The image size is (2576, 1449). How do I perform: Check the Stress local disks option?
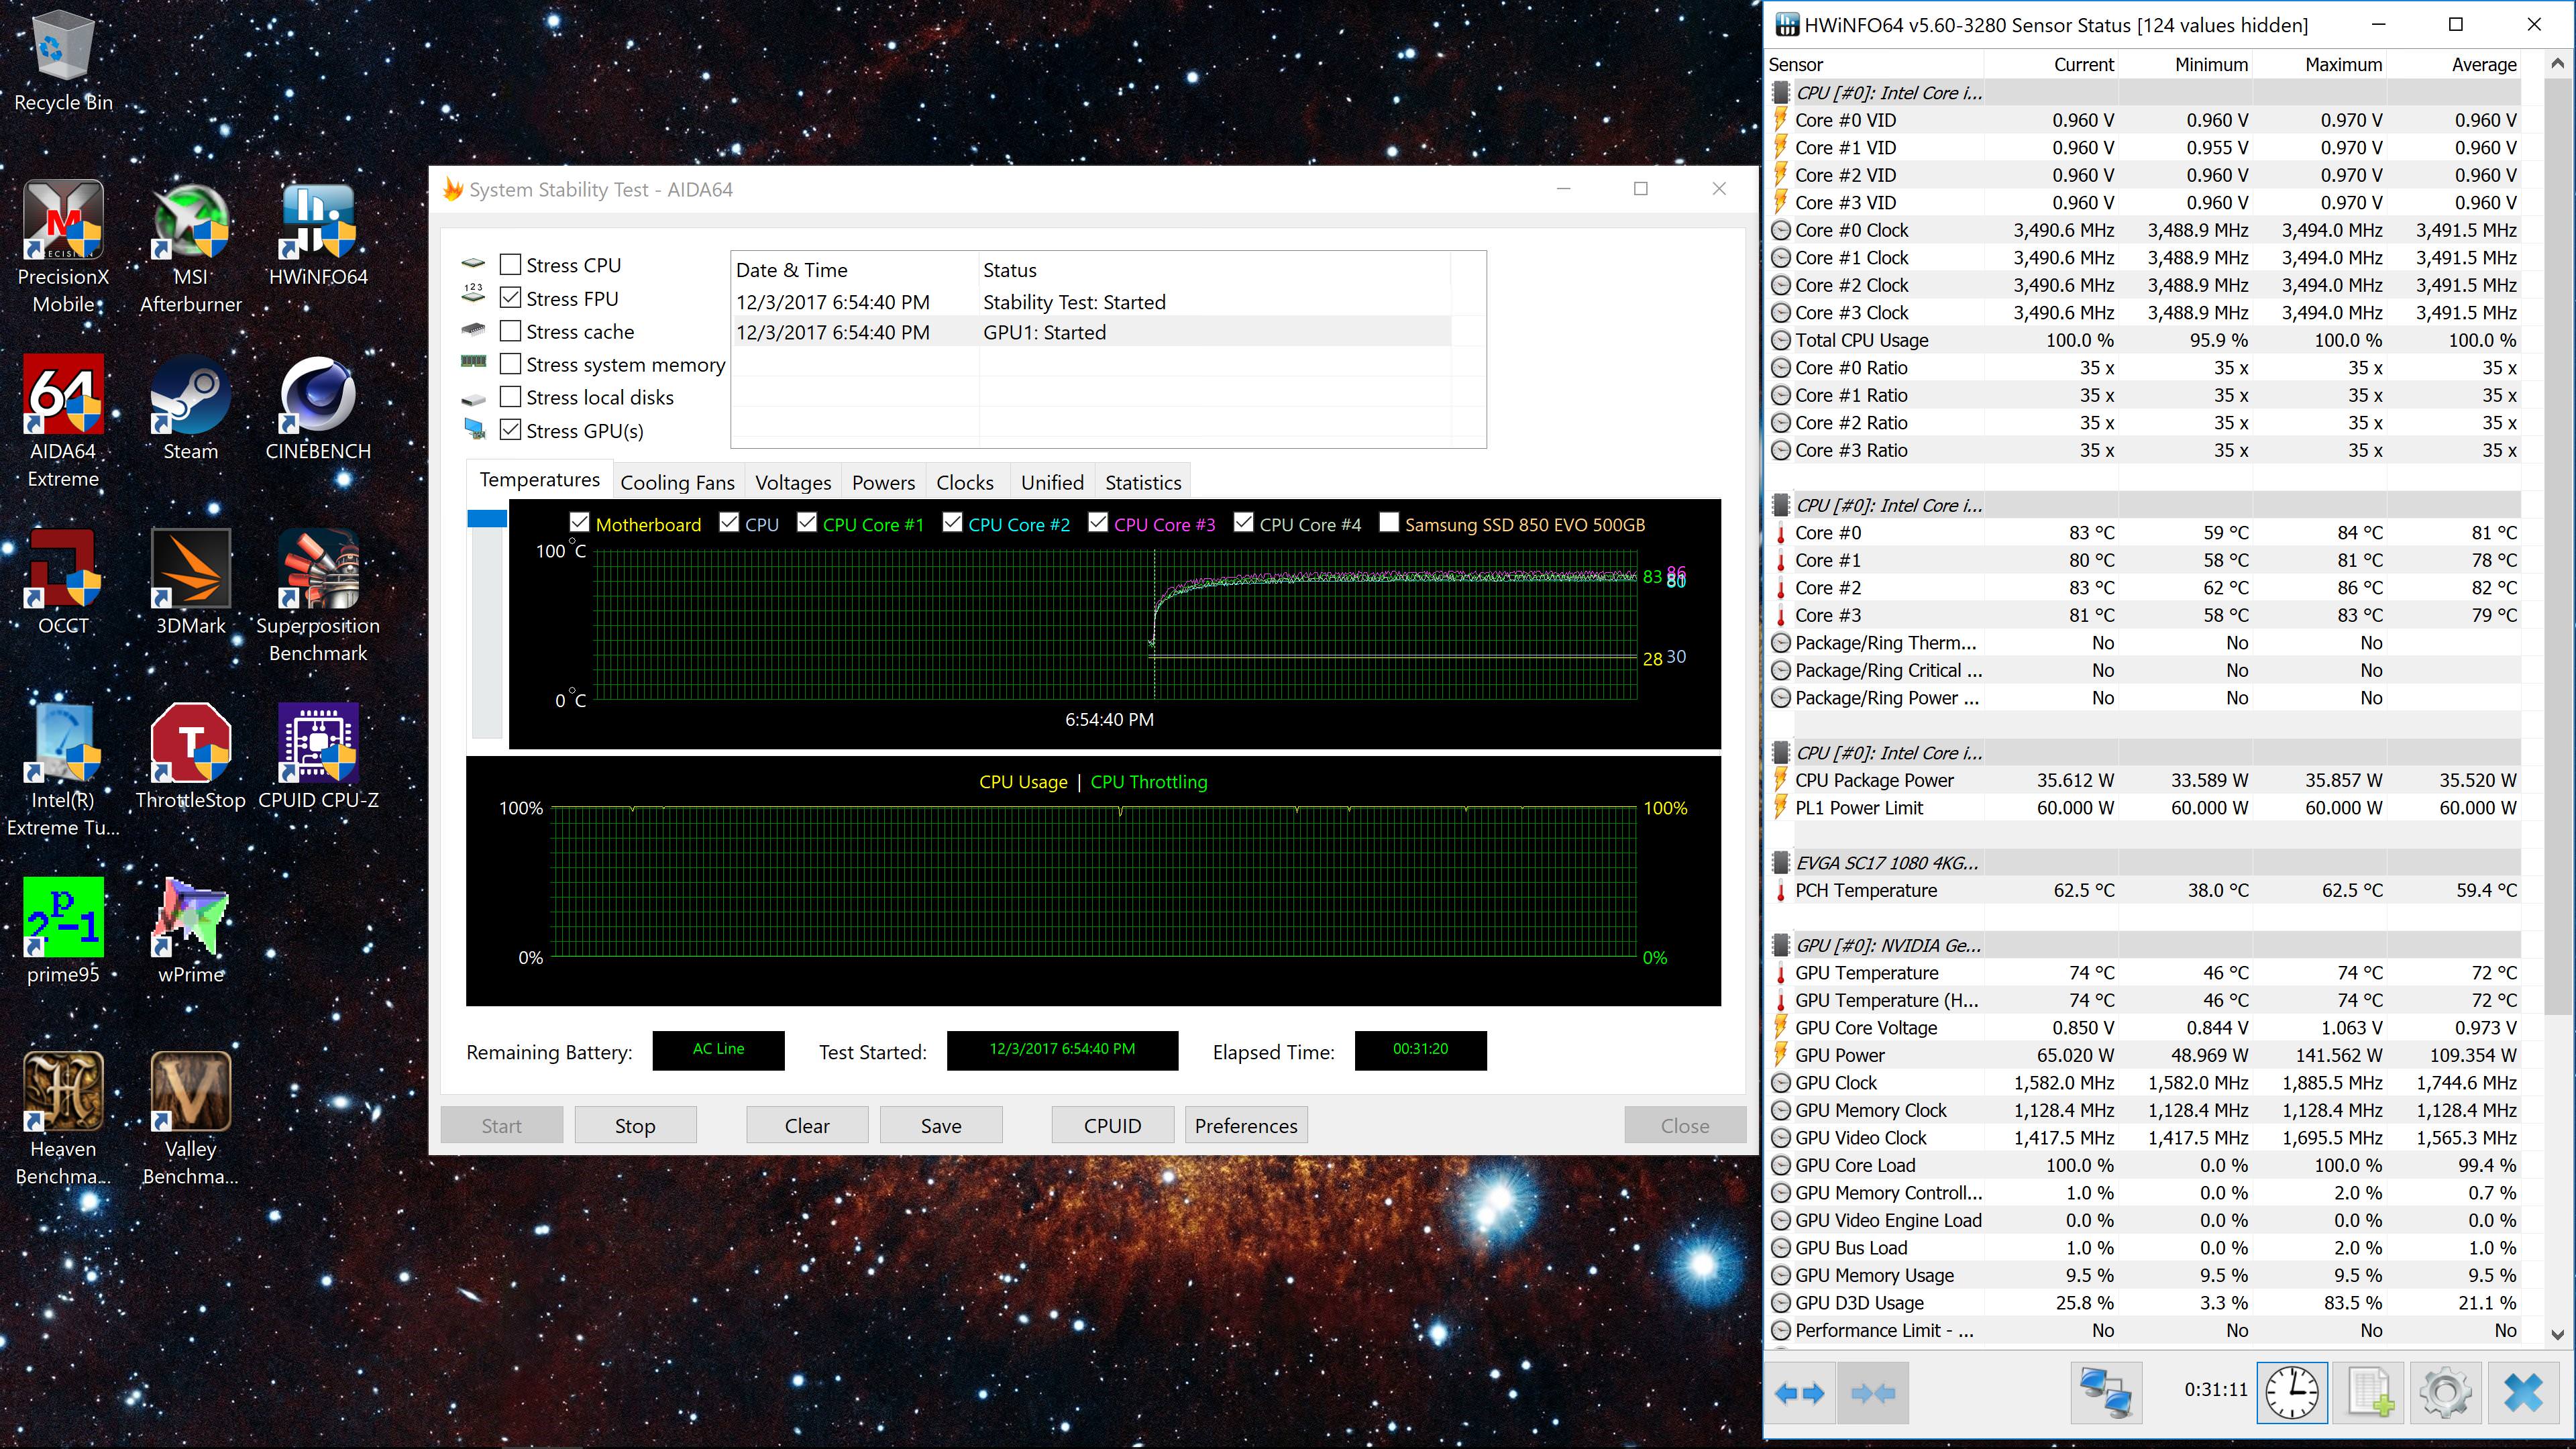510,397
